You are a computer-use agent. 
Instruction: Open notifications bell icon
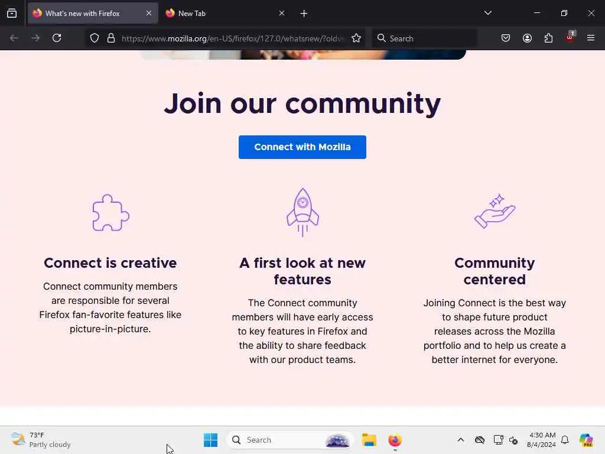tap(565, 440)
